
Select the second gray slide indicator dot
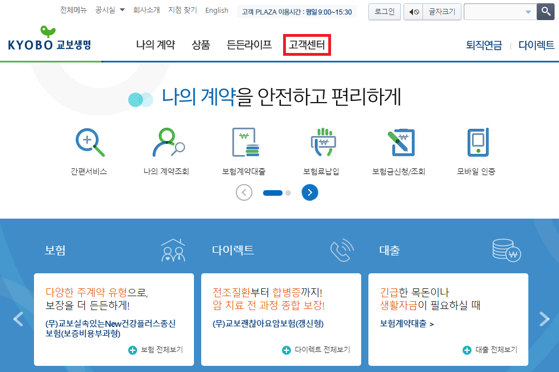pos(288,193)
